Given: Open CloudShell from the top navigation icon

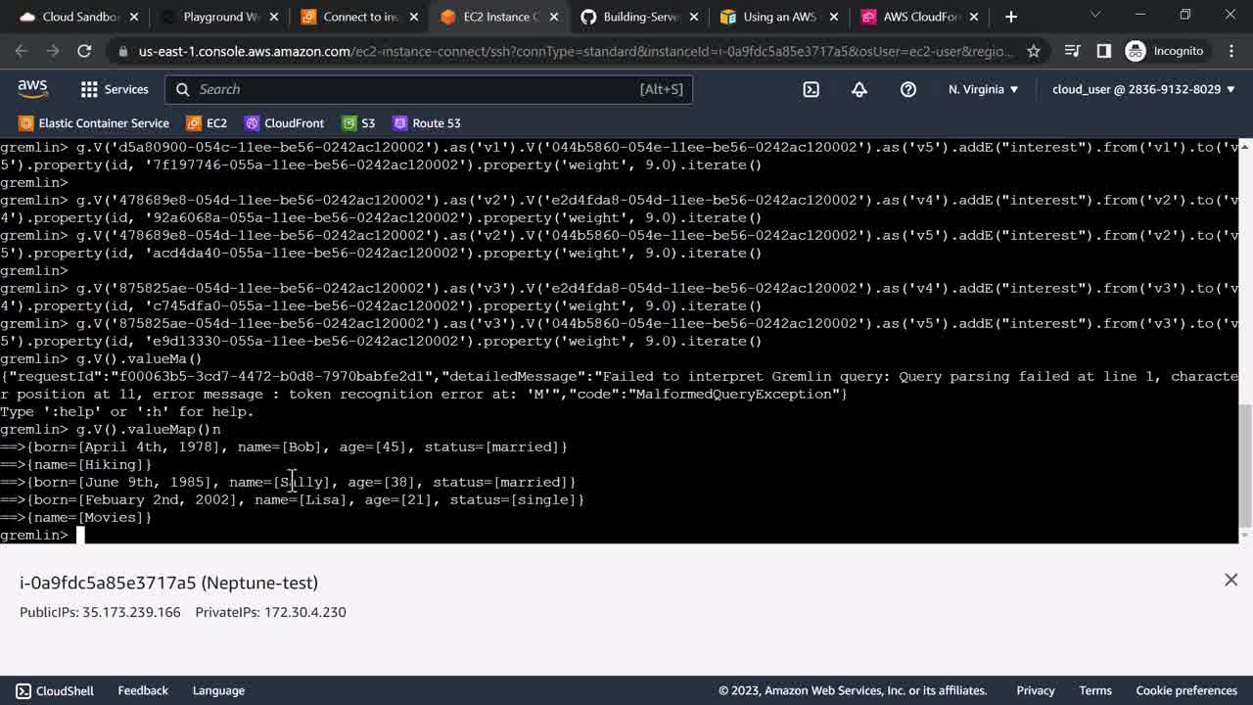Looking at the screenshot, I should tap(812, 89).
